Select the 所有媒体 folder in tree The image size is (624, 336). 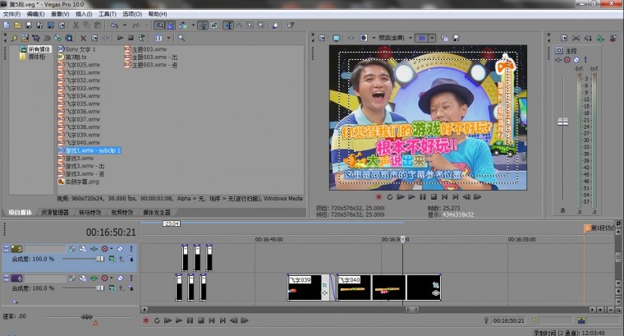(x=39, y=49)
